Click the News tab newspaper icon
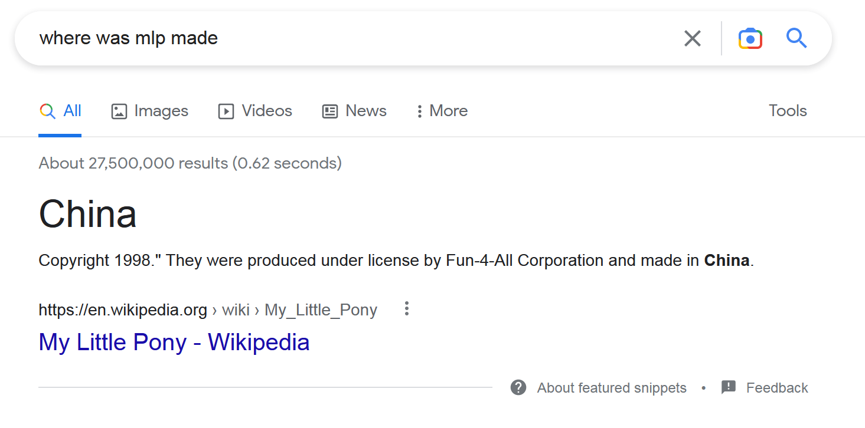Image resolution: width=865 pixels, height=428 pixels. click(329, 111)
